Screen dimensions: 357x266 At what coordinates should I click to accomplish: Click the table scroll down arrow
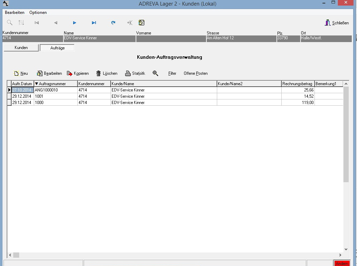point(346,249)
